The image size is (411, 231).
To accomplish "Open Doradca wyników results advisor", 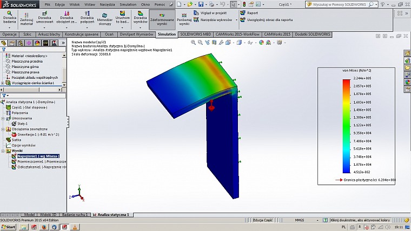I will point(140,17).
